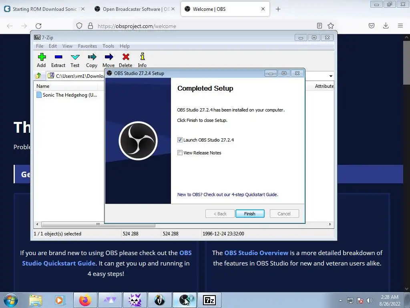This screenshot has height=308, width=410.
Task: Uncheck Launch OBS Studio 27.2.4
Action: click(x=180, y=140)
